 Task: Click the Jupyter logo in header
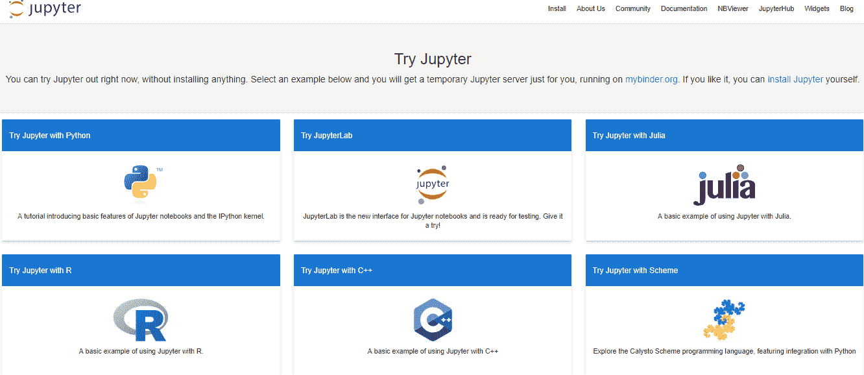[45, 9]
